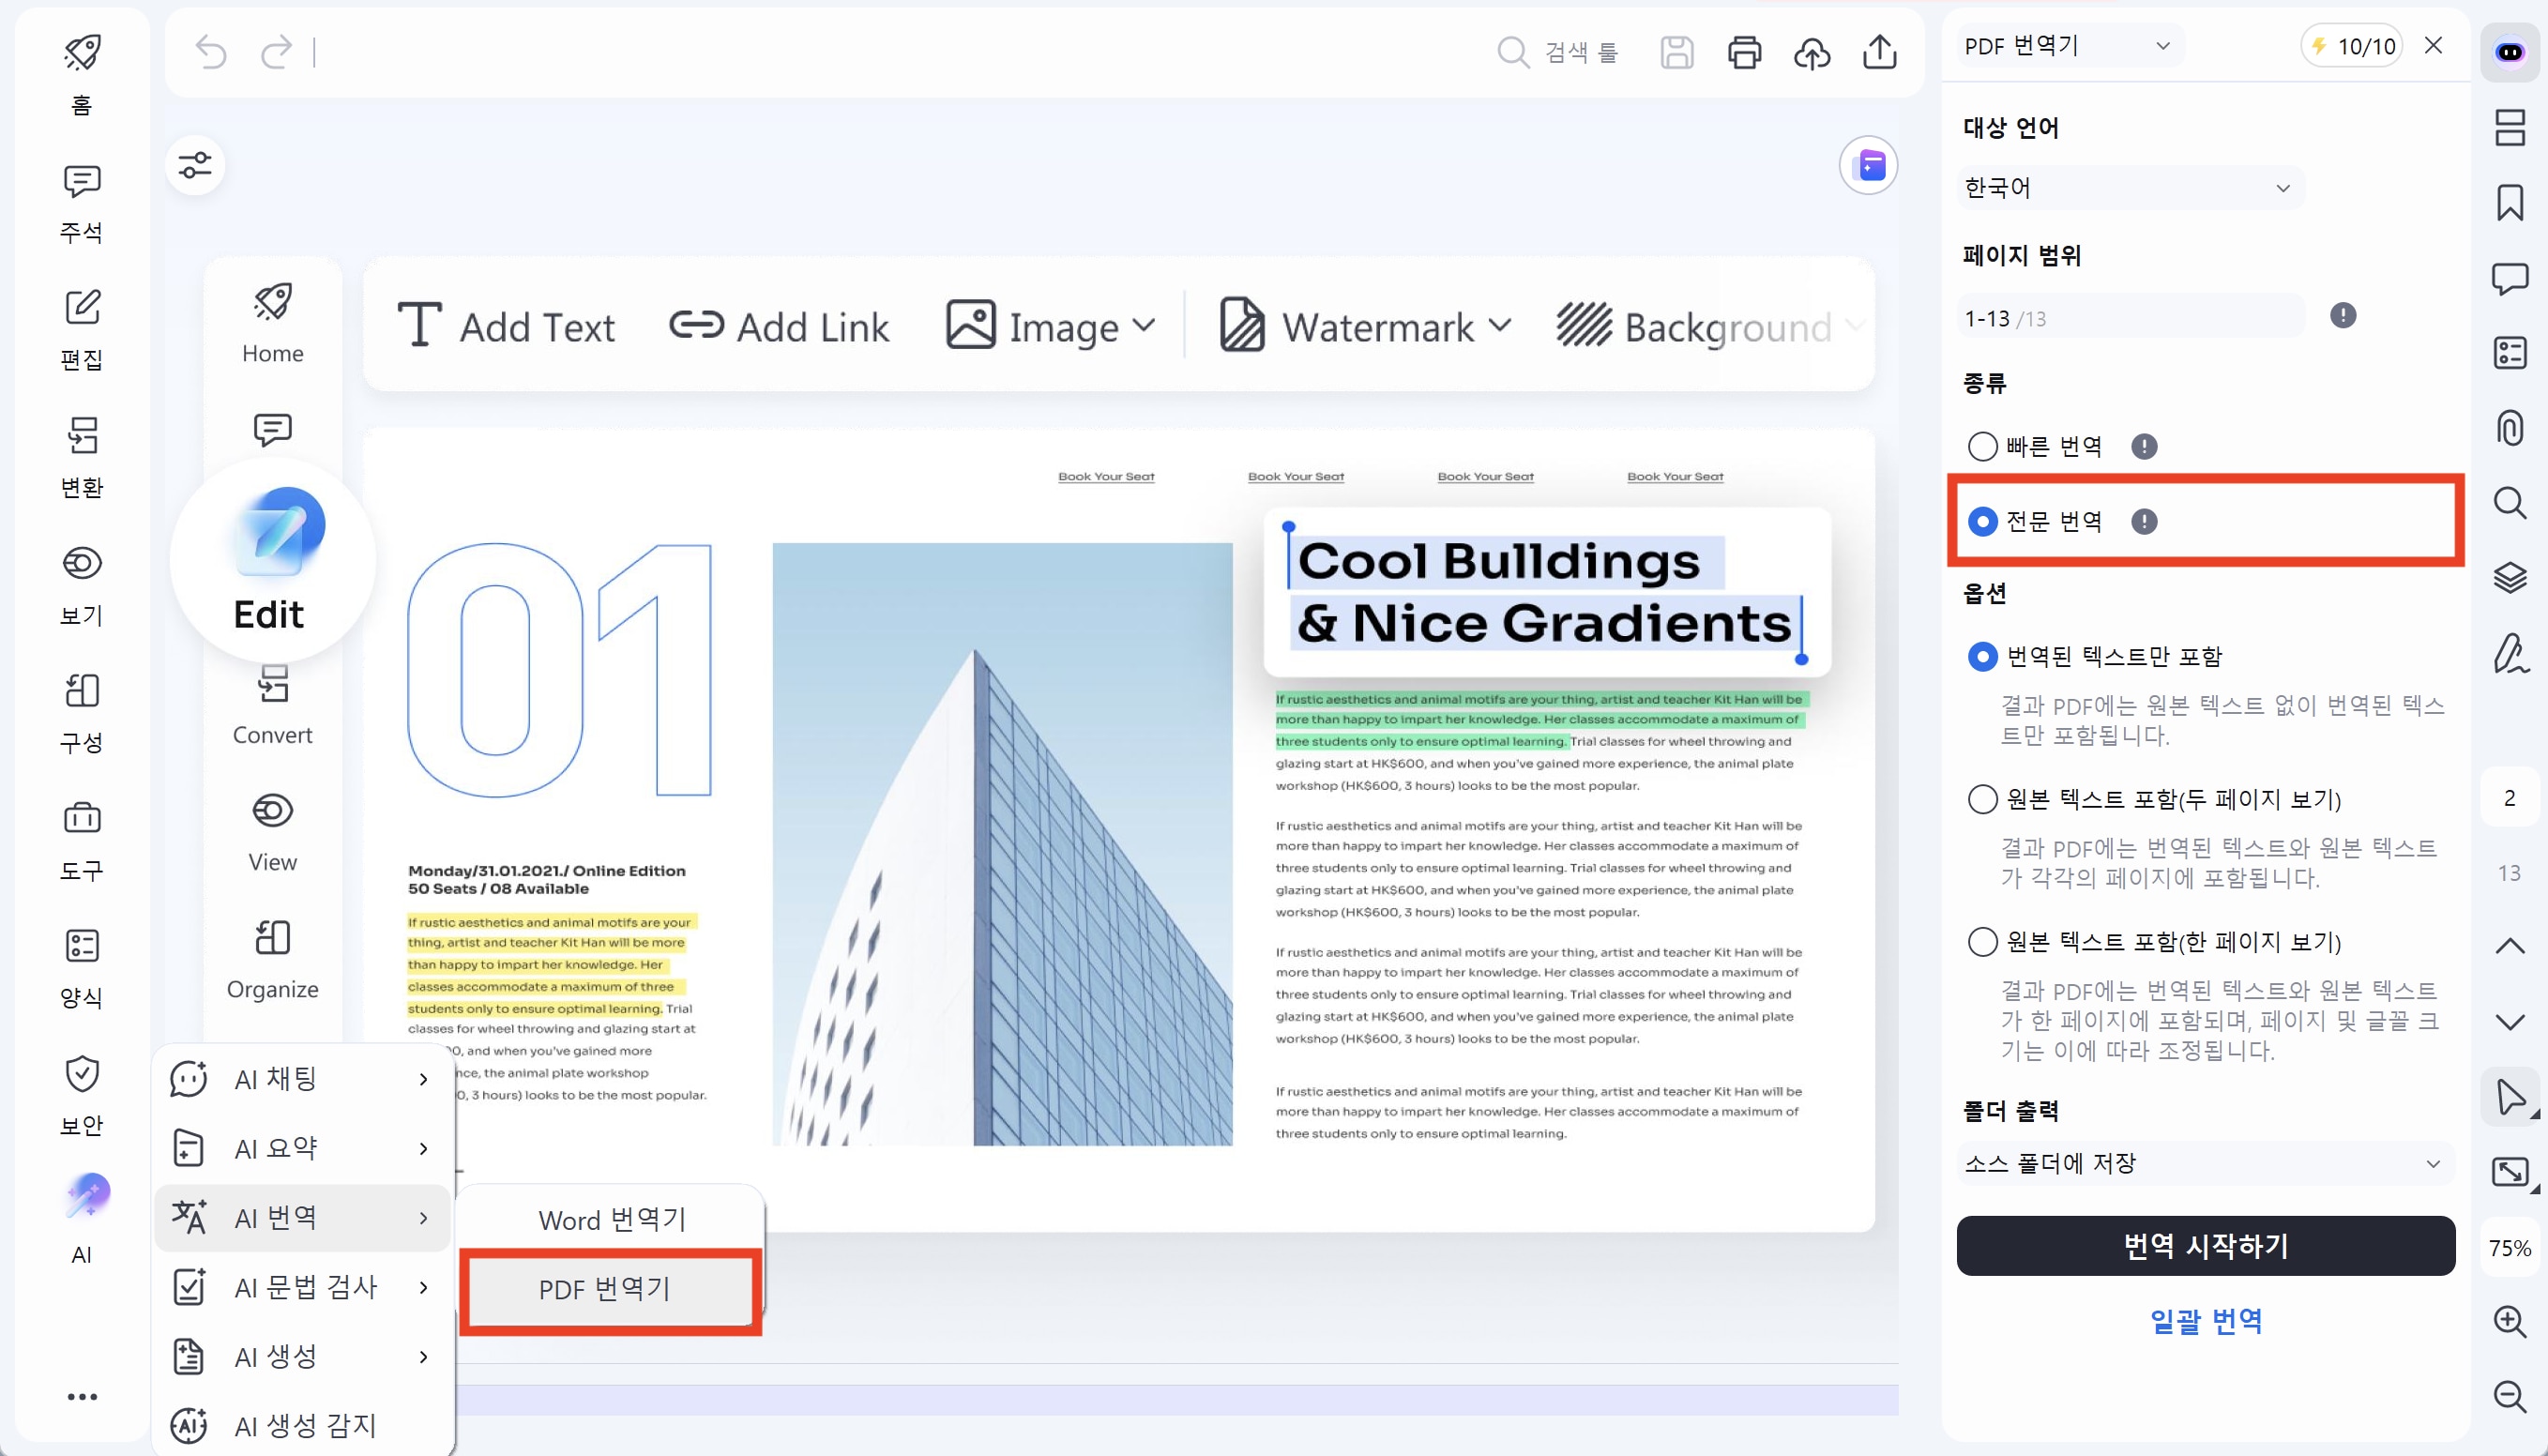Select 원본 텍스트 포함(두 페이지 보기) option
Image resolution: width=2548 pixels, height=1456 pixels.
pyautogui.click(x=1982, y=799)
